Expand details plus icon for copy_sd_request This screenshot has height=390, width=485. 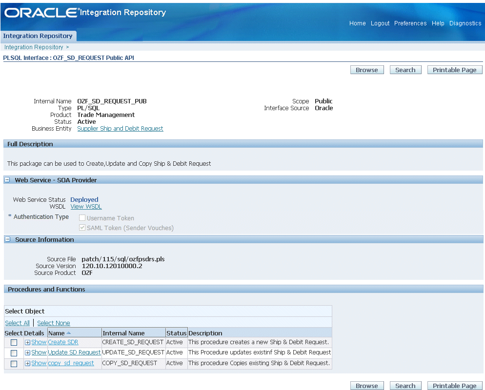coord(27,363)
